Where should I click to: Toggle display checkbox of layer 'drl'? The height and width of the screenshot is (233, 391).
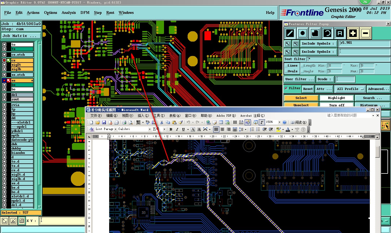[x=4, y=95]
